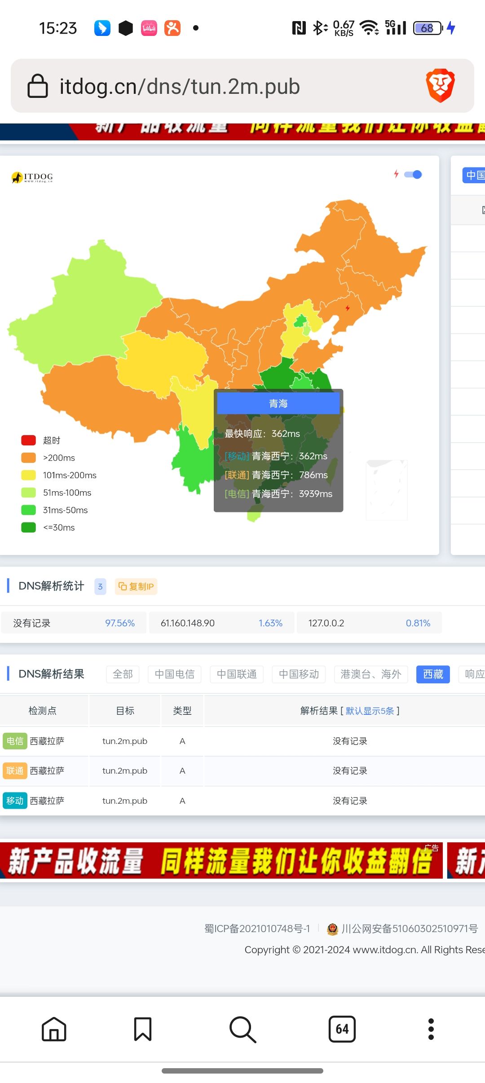Tap the Brave shields lion icon
This screenshot has width=485, height=1083.
click(440, 85)
